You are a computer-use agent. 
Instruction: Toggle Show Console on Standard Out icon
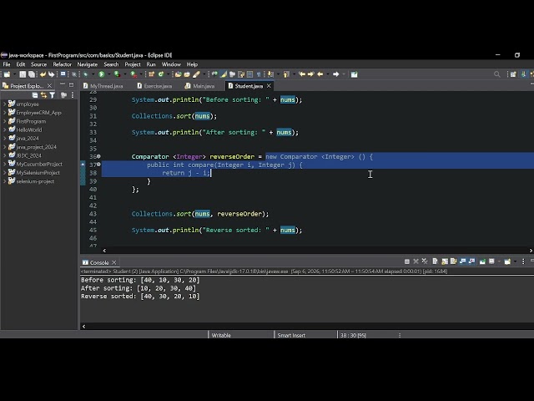[462, 261]
